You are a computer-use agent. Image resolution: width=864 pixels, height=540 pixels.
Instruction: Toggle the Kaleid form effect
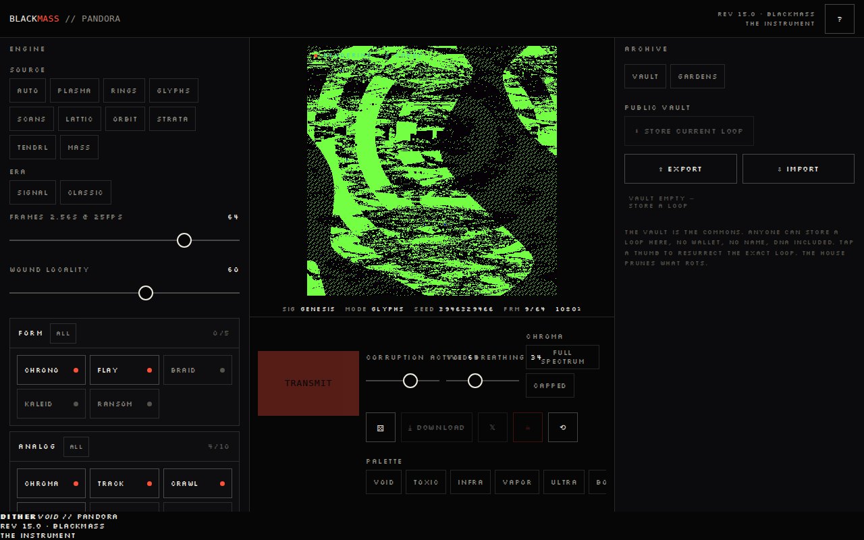pos(51,404)
